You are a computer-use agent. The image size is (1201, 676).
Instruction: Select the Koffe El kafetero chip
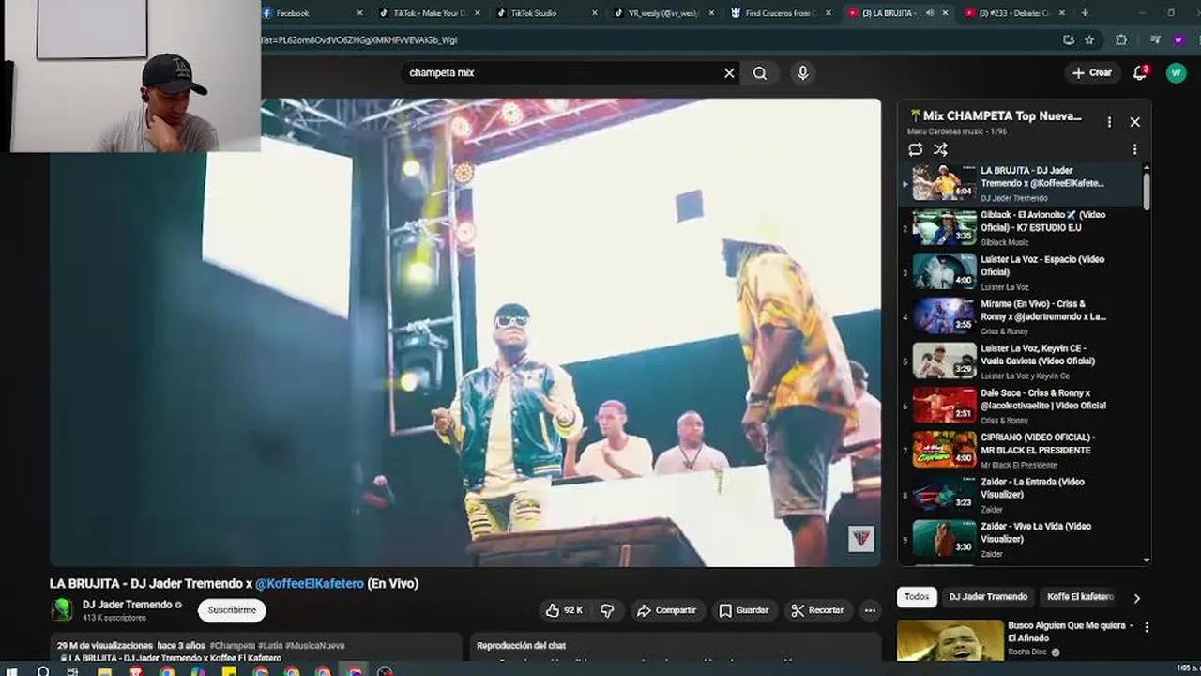[x=1080, y=597]
